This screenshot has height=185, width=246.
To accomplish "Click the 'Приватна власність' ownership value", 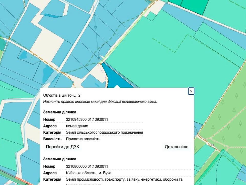I will click(x=83, y=139).
